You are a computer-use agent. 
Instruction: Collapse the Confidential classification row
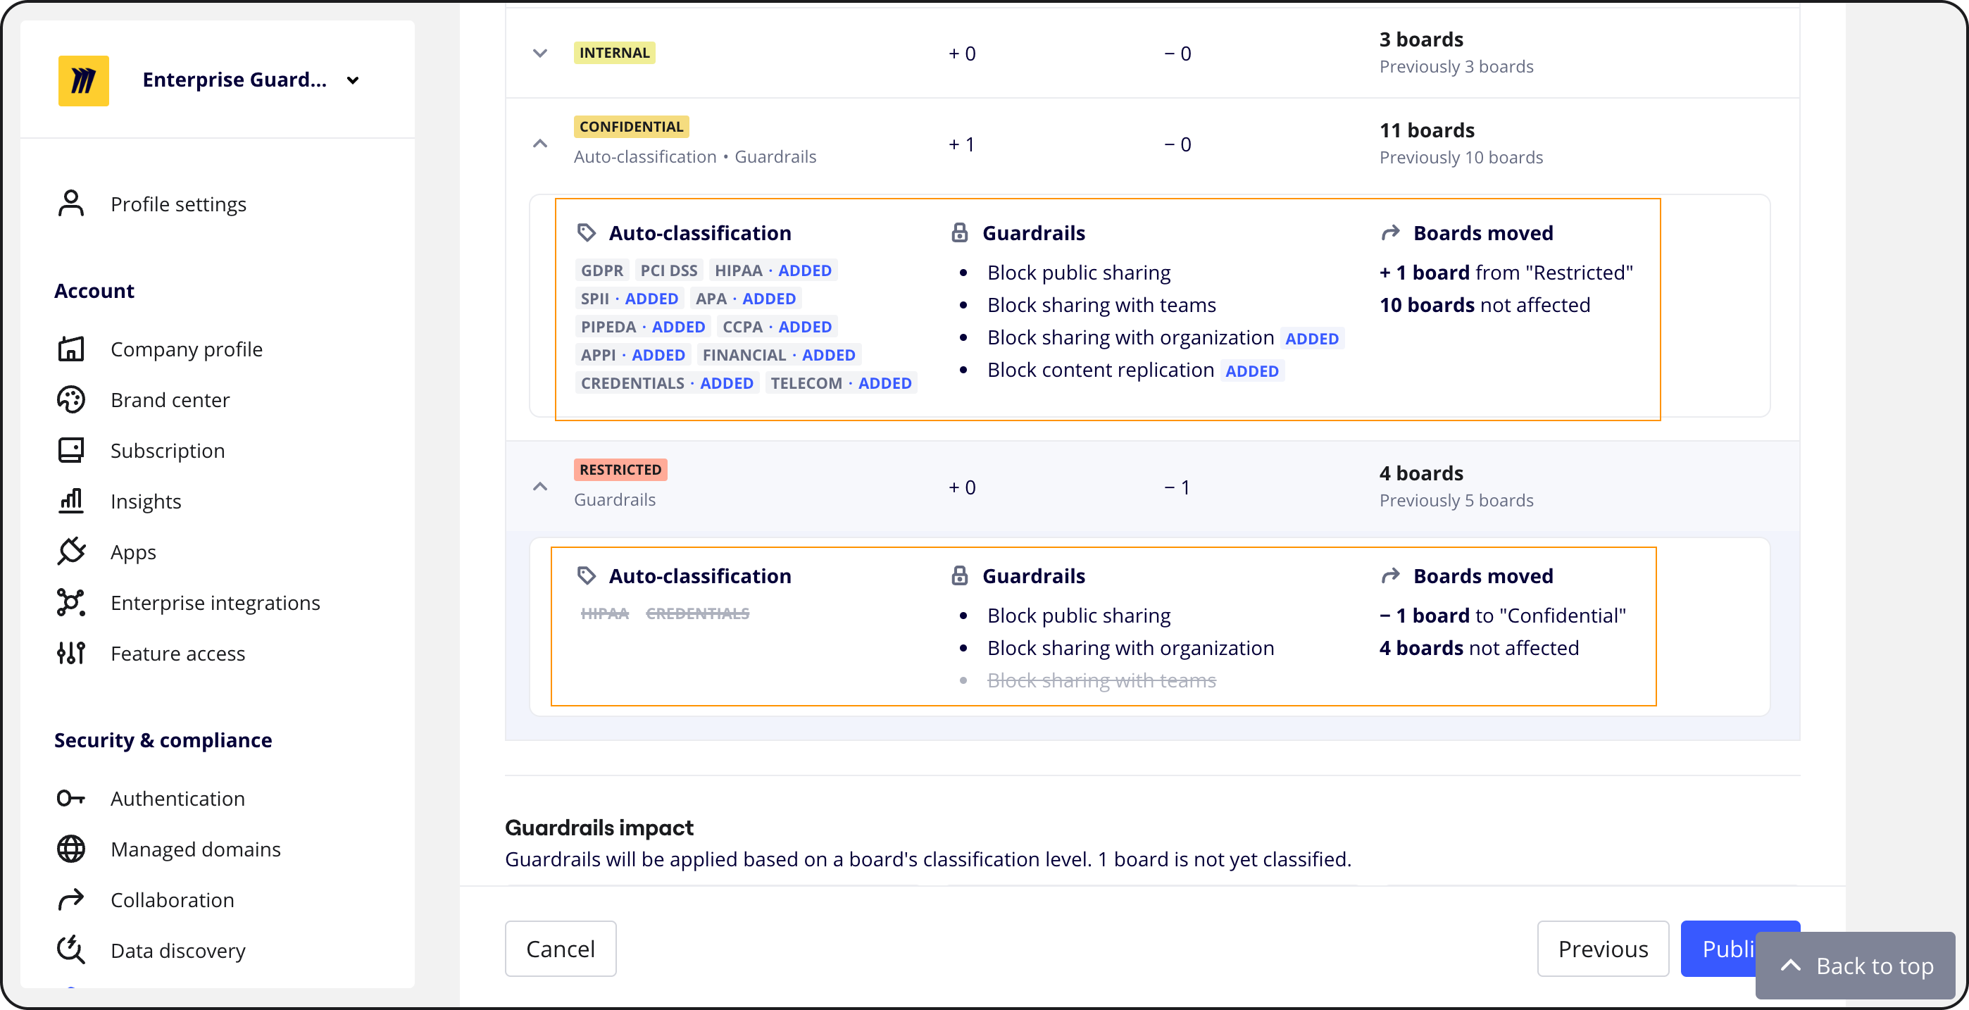pyautogui.click(x=539, y=143)
